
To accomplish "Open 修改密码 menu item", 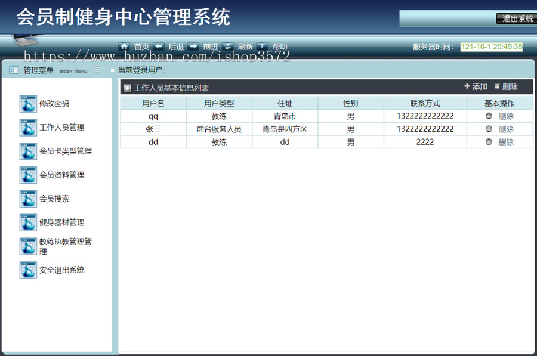I will (x=54, y=104).
